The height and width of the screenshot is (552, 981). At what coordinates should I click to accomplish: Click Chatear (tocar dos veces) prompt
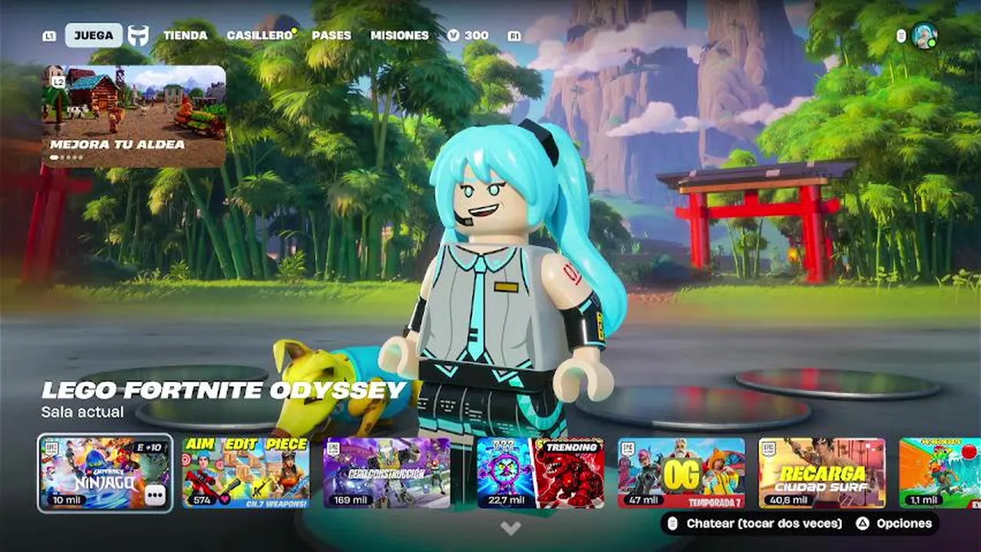click(755, 524)
